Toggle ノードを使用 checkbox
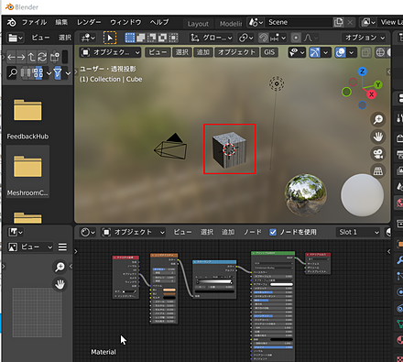403x362 pixels. (273, 232)
